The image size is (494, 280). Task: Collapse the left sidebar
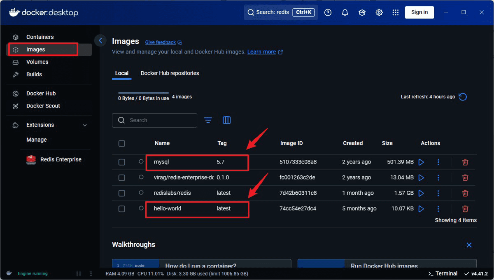coord(100,40)
